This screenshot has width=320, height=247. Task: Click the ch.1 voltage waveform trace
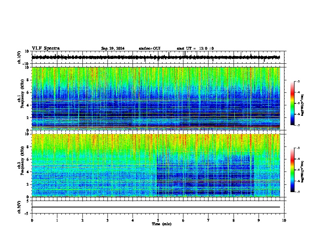point(156,57)
